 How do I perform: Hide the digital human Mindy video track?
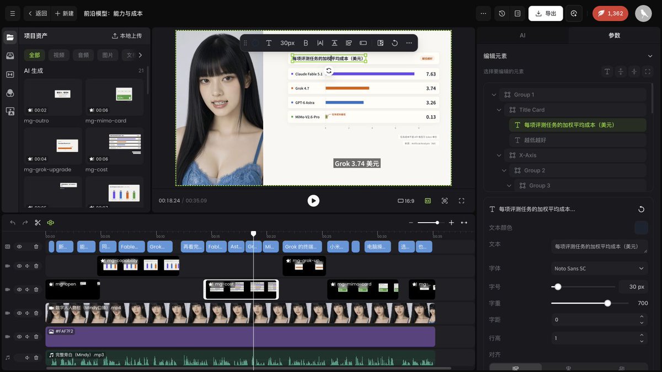tap(19, 312)
